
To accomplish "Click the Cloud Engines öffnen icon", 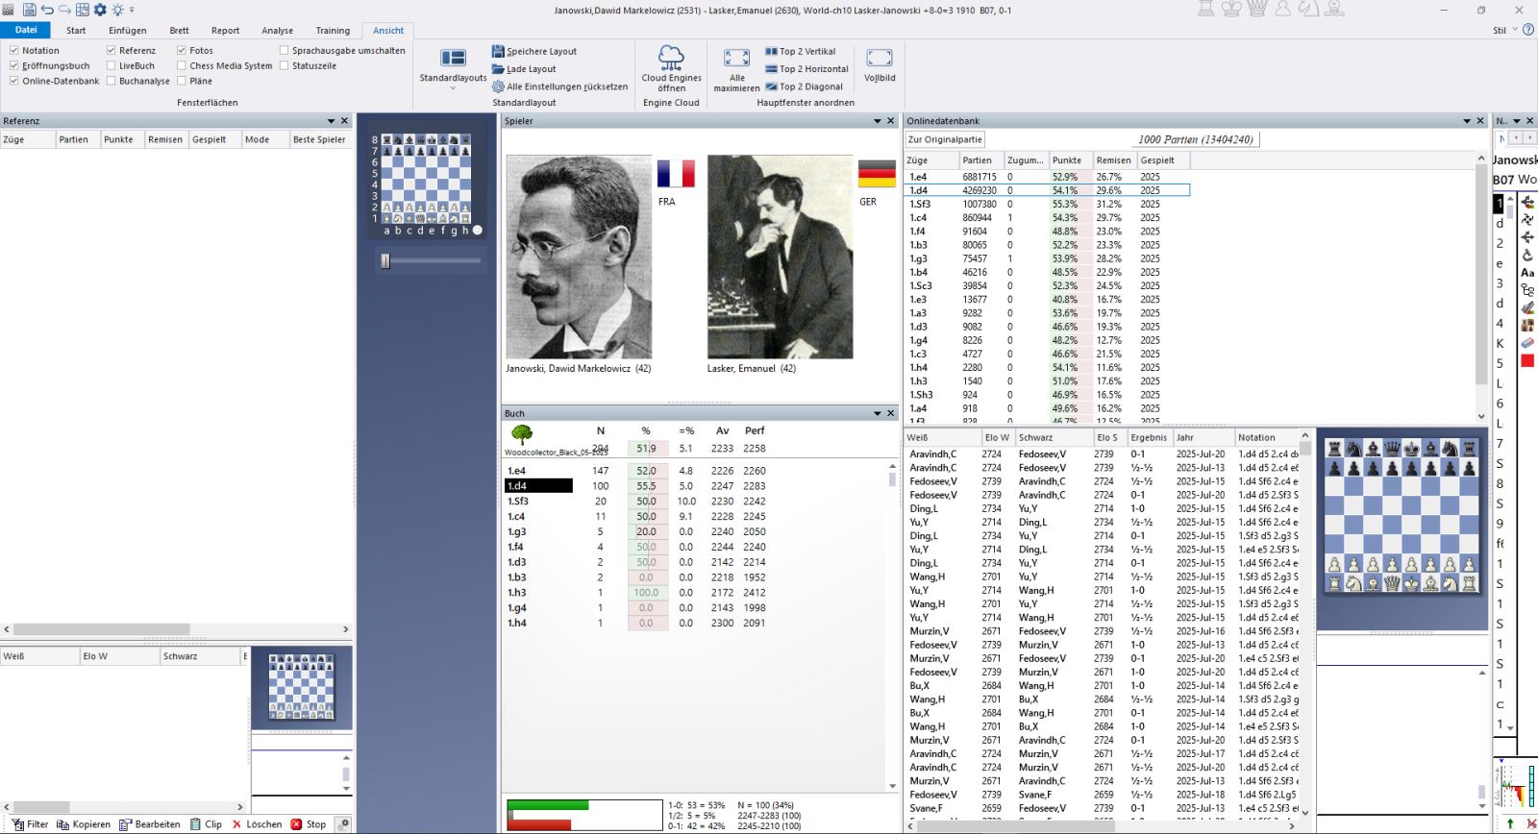I will pos(671,58).
